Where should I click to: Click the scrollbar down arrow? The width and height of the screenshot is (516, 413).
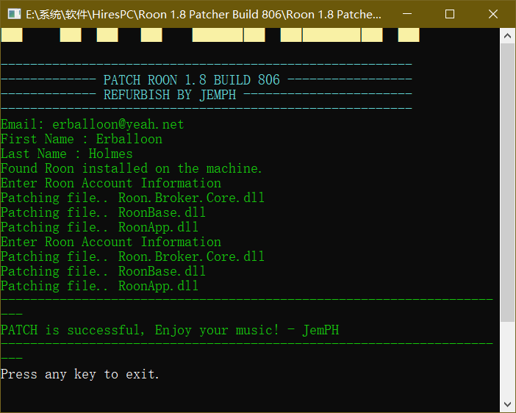(x=507, y=405)
